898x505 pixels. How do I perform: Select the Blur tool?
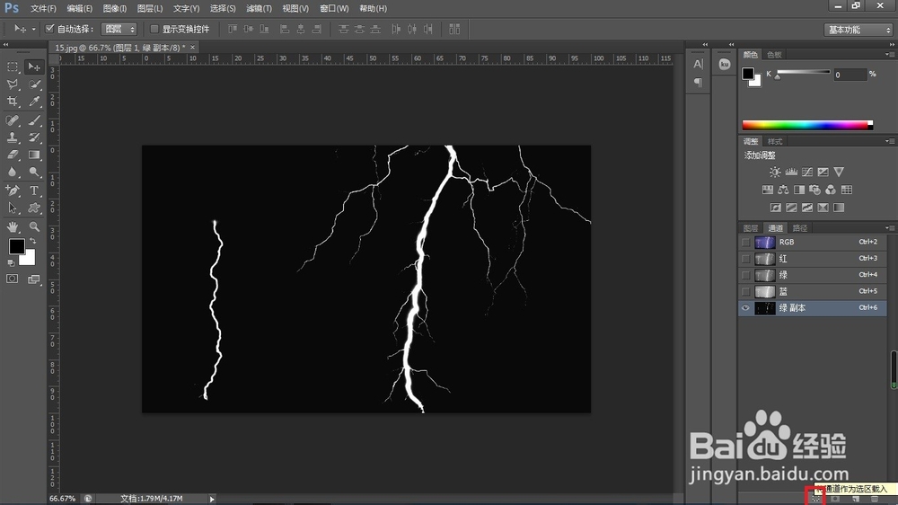click(12, 172)
